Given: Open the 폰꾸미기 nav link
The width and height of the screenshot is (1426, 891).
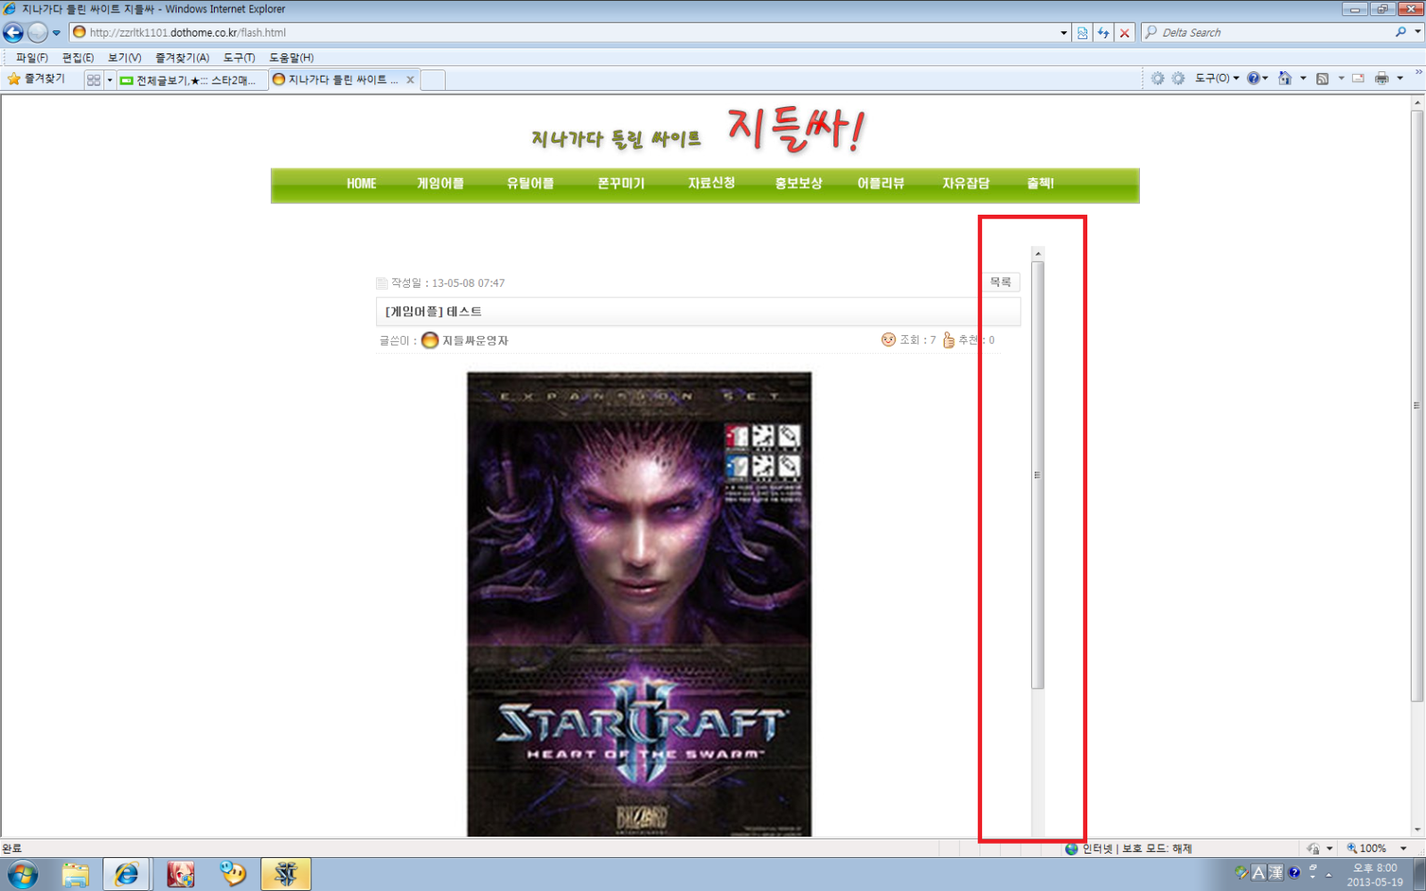Looking at the screenshot, I should pos(621,184).
